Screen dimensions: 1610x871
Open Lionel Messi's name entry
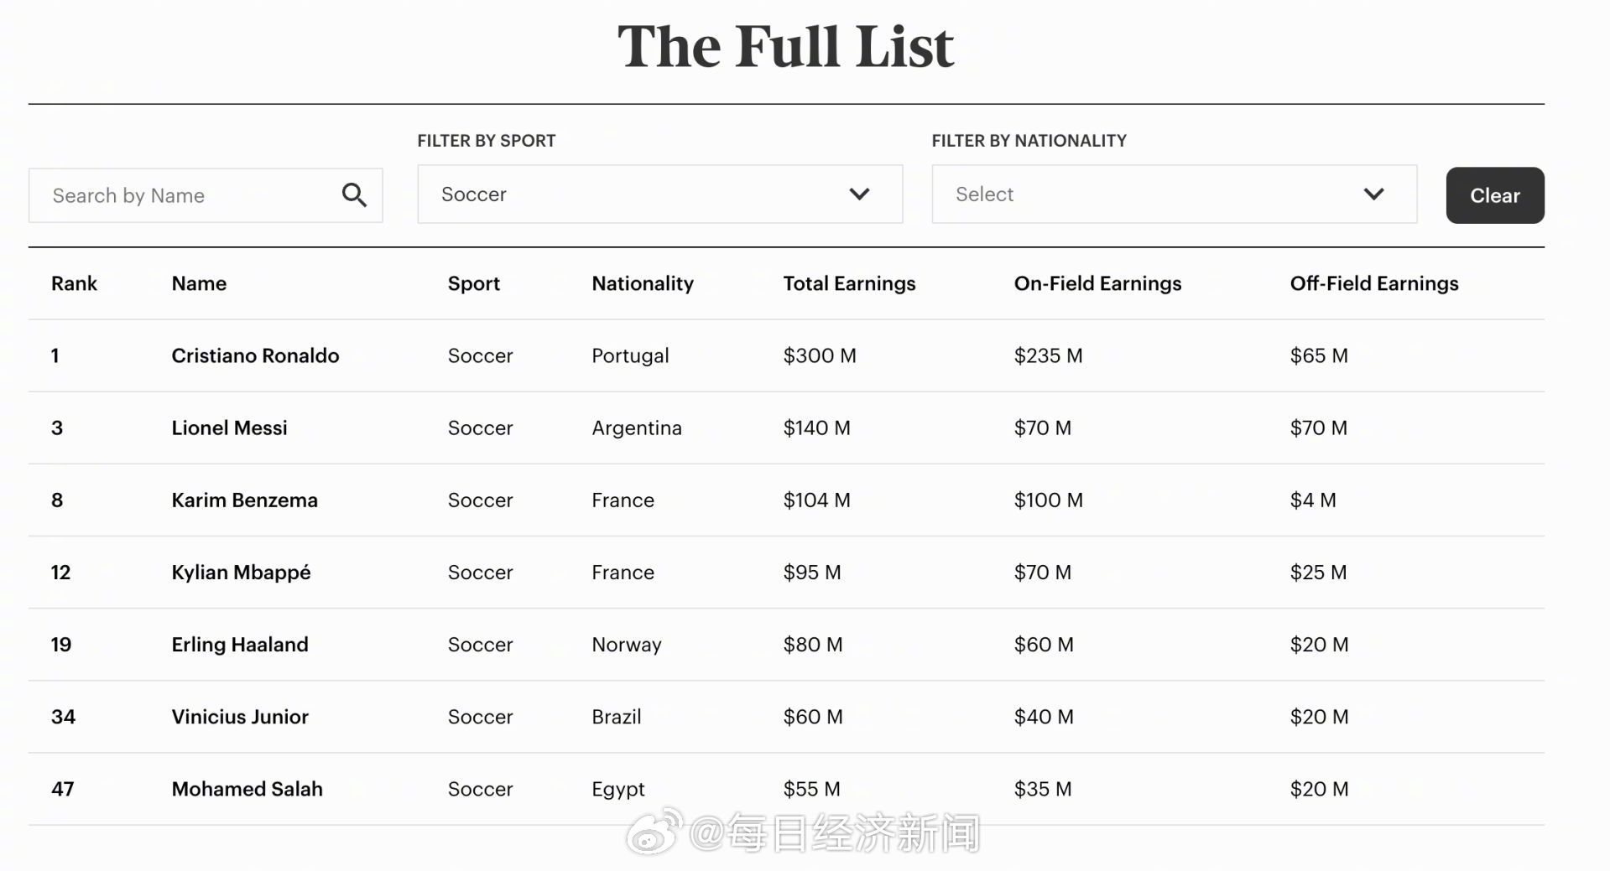point(229,428)
